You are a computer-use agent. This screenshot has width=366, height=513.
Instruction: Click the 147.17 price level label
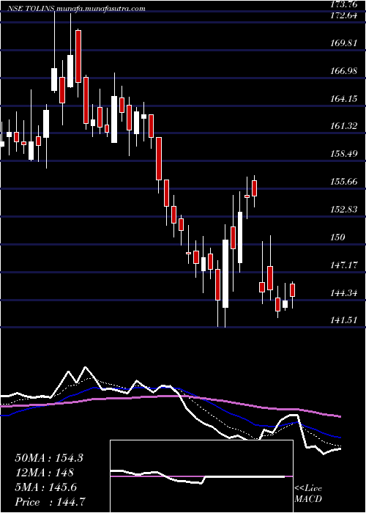tap(343, 265)
